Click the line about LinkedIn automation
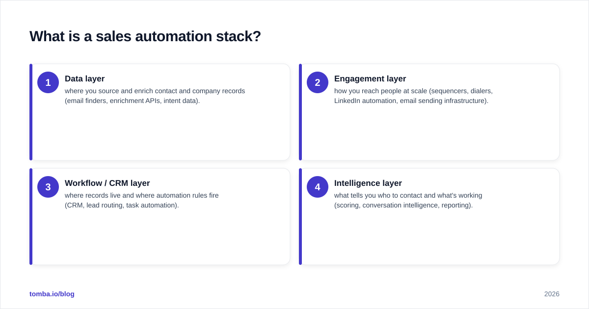Screen dimensions: 589x309 click(411, 101)
